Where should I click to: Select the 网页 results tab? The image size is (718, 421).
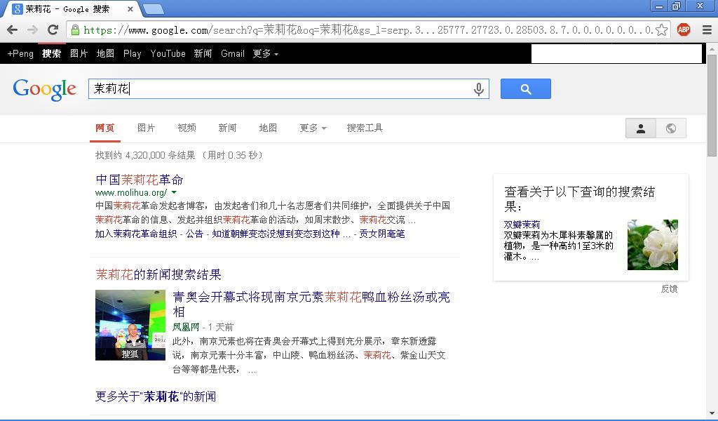click(x=105, y=128)
